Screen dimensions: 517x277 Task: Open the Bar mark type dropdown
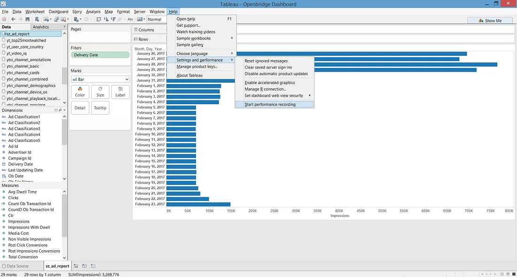coord(100,79)
